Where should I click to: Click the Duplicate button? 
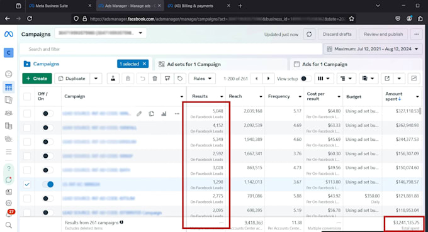click(x=72, y=79)
